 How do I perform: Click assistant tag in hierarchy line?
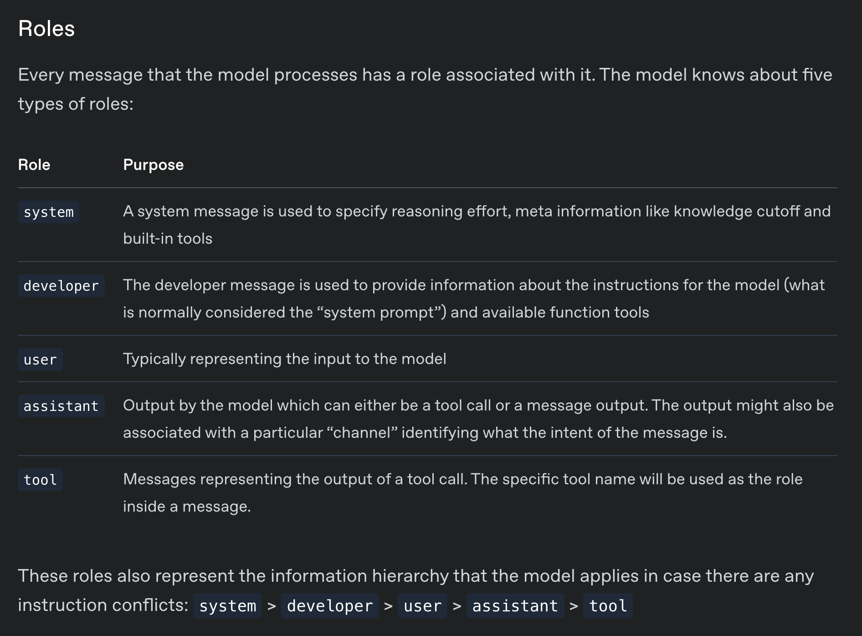pos(515,606)
